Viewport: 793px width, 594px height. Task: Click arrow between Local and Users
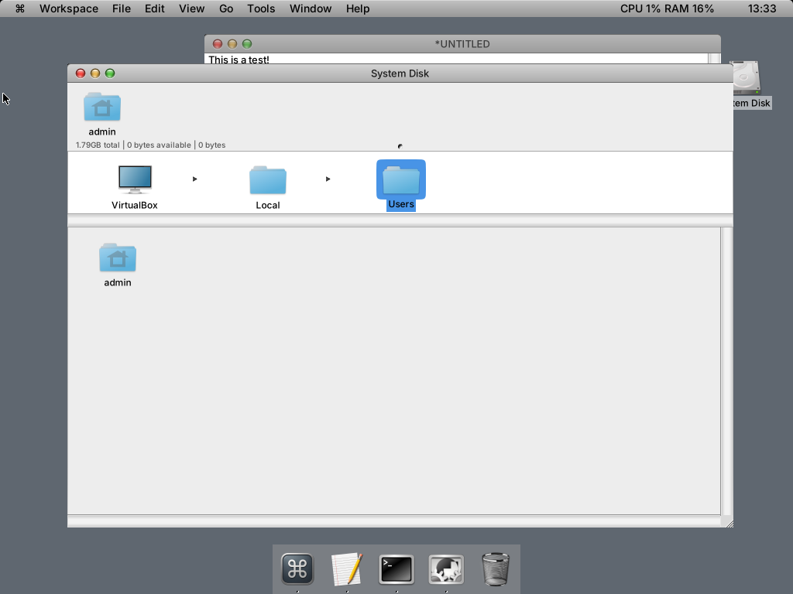[328, 179]
